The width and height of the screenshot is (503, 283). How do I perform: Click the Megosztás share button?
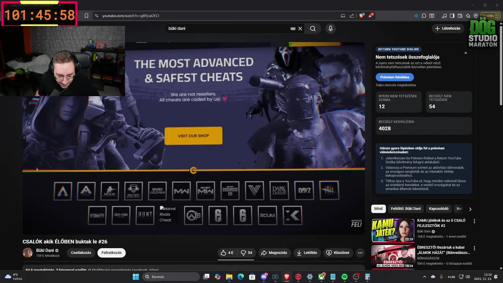point(274,253)
